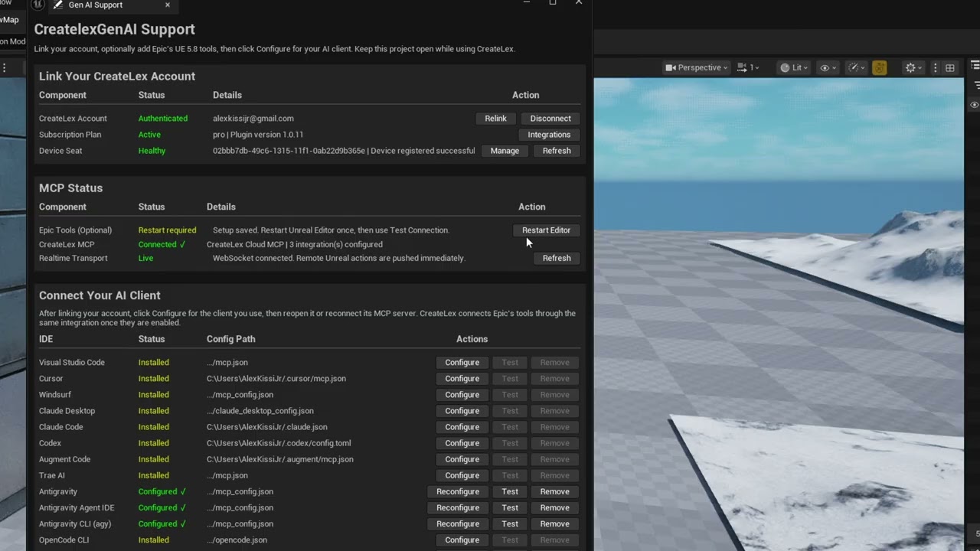980x551 pixels.
Task: Refresh the Realtime Transport status
Action: pos(557,259)
